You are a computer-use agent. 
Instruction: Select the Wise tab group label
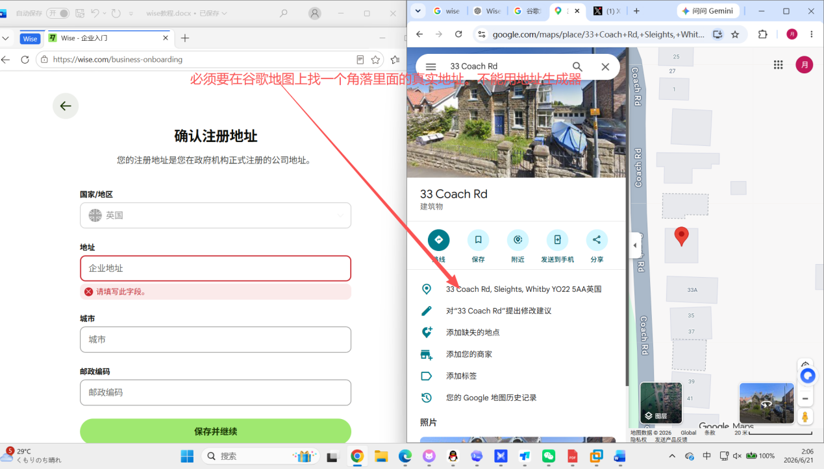[30, 38]
